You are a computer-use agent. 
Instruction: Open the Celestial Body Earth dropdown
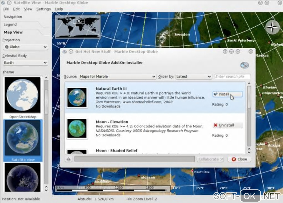[x=25, y=63]
